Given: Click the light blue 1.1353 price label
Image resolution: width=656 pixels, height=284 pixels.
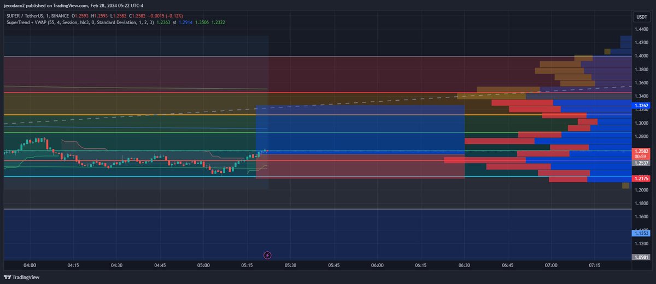Looking at the screenshot, I should (x=641, y=233).
